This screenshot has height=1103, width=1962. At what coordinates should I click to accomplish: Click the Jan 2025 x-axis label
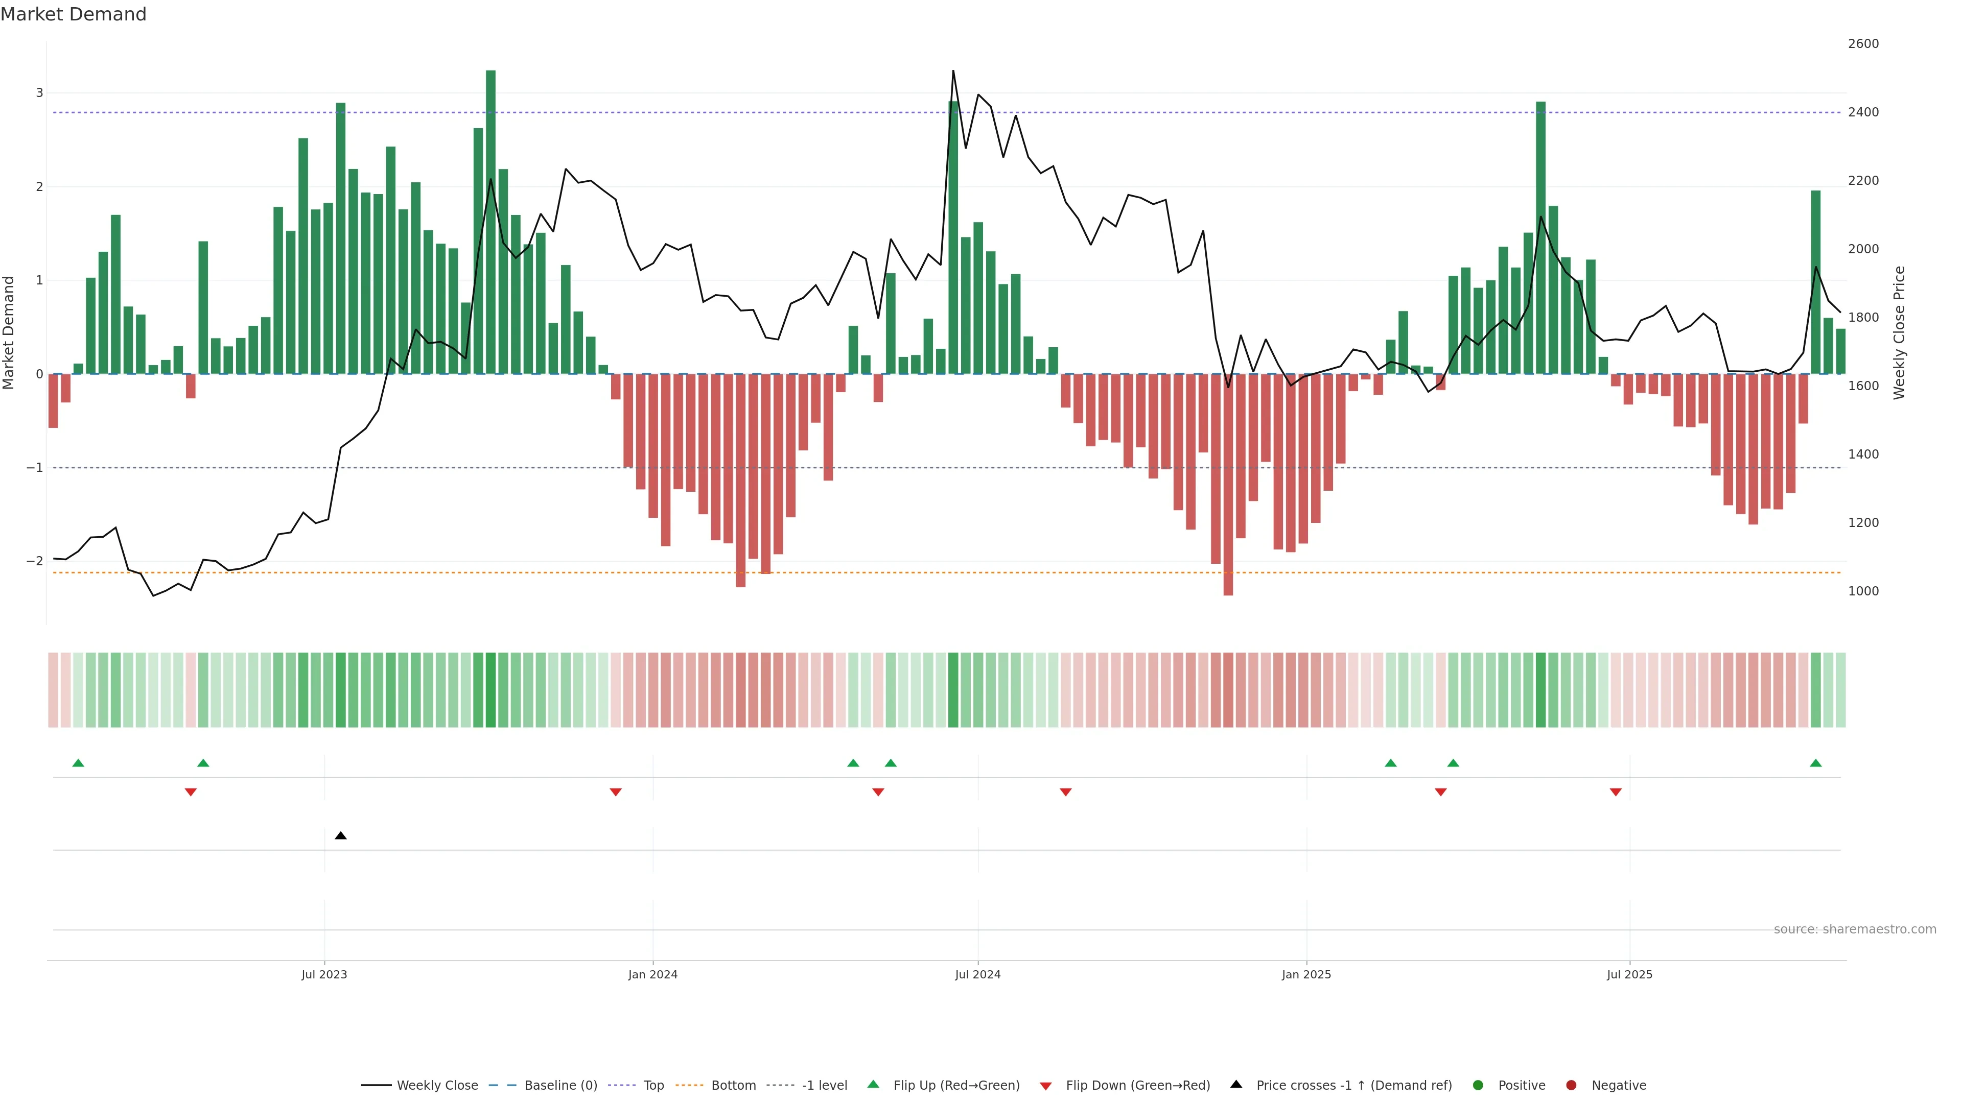click(x=1306, y=974)
